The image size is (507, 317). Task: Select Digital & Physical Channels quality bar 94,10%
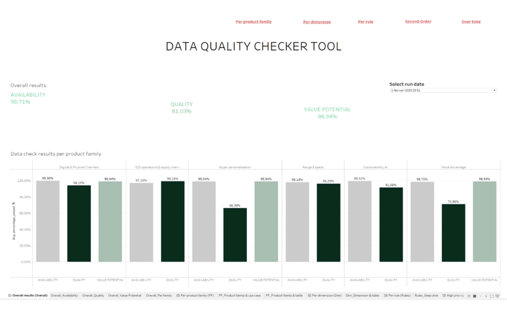click(x=79, y=223)
